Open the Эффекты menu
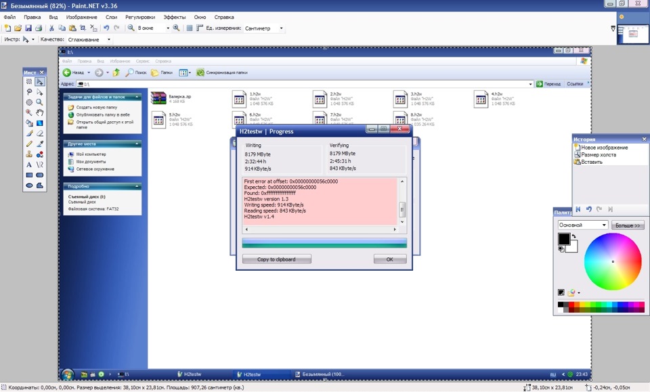The height and width of the screenshot is (392, 650). [175, 17]
